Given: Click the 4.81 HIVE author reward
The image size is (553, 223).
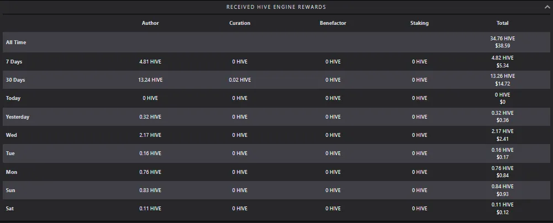Looking at the screenshot, I should point(150,62).
